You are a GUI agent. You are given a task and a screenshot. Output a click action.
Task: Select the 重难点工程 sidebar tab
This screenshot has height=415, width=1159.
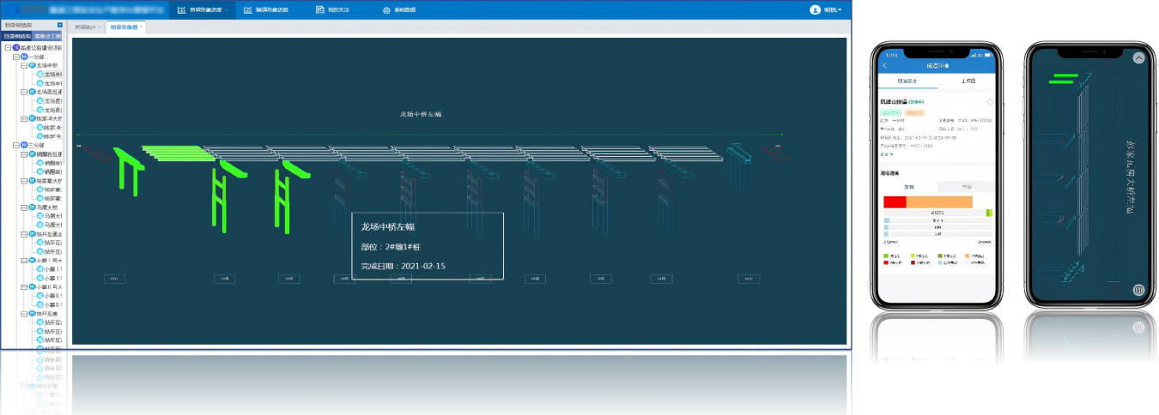point(47,37)
